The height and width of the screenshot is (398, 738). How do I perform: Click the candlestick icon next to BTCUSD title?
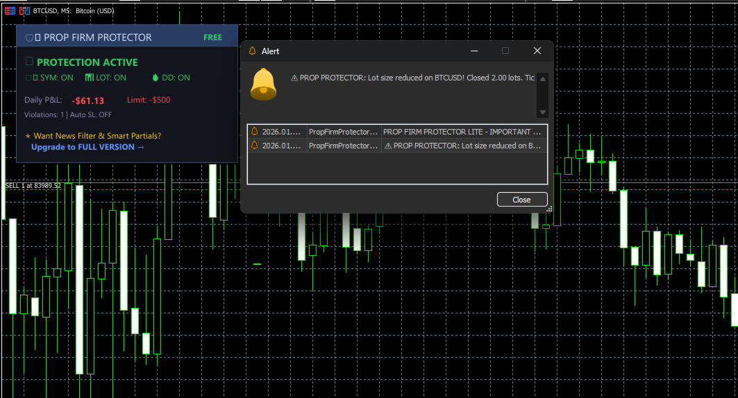pyautogui.click(x=24, y=10)
